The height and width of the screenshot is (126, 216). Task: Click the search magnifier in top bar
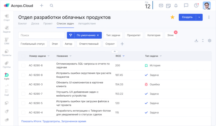(x=51, y=5)
